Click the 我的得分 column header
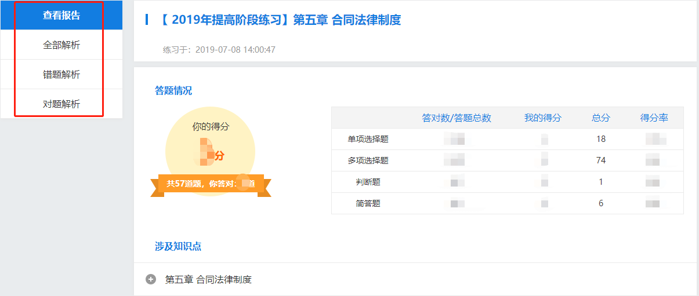This screenshot has height=296, width=699. click(x=543, y=118)
